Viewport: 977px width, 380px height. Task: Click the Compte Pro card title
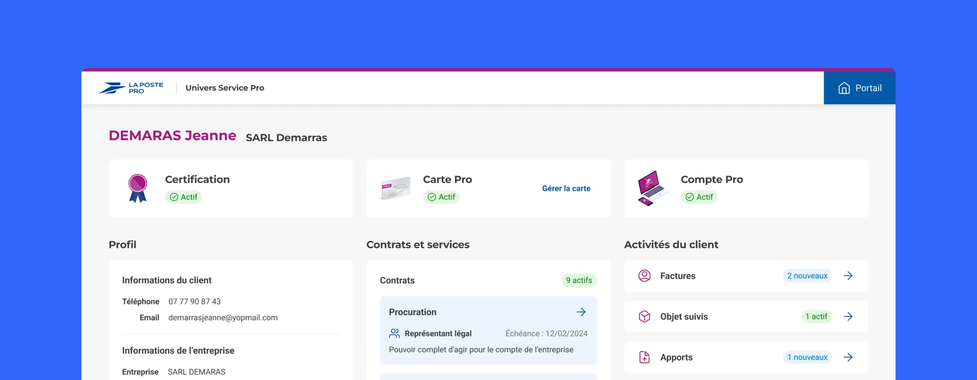coord(712,179)
